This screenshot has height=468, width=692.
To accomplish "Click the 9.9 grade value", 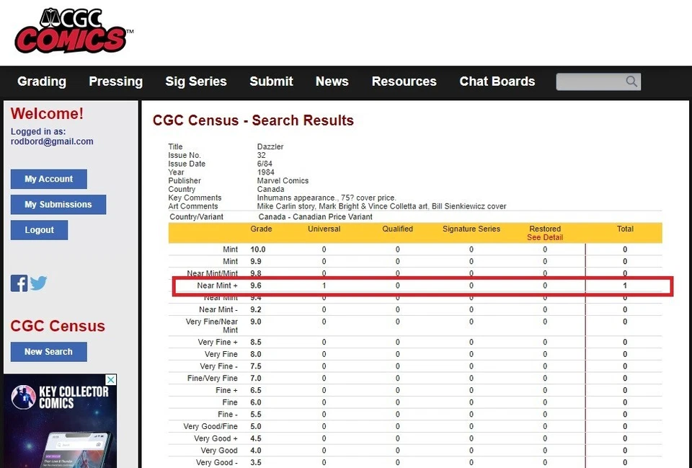I will 256,261.
